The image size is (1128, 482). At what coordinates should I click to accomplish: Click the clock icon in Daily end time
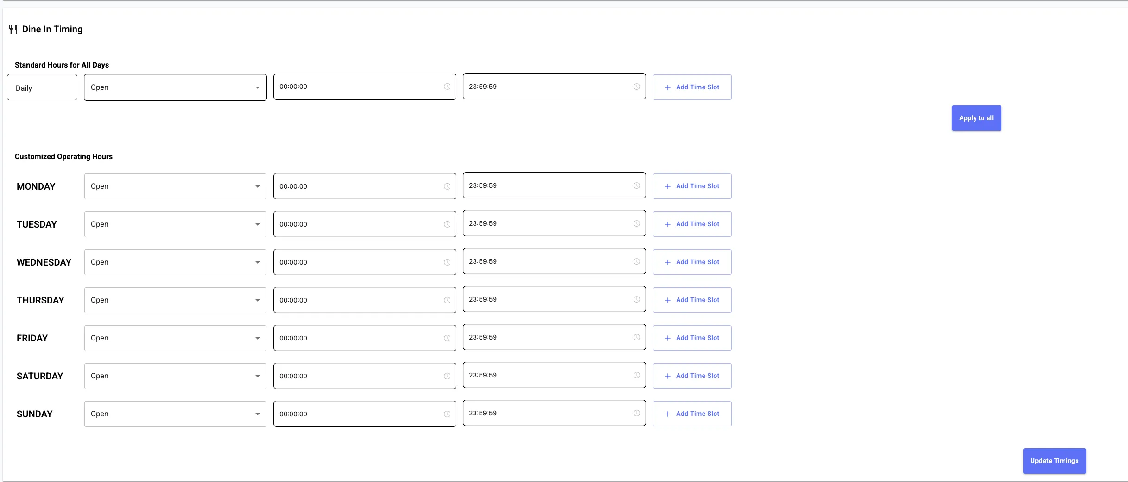click(637, 87)
